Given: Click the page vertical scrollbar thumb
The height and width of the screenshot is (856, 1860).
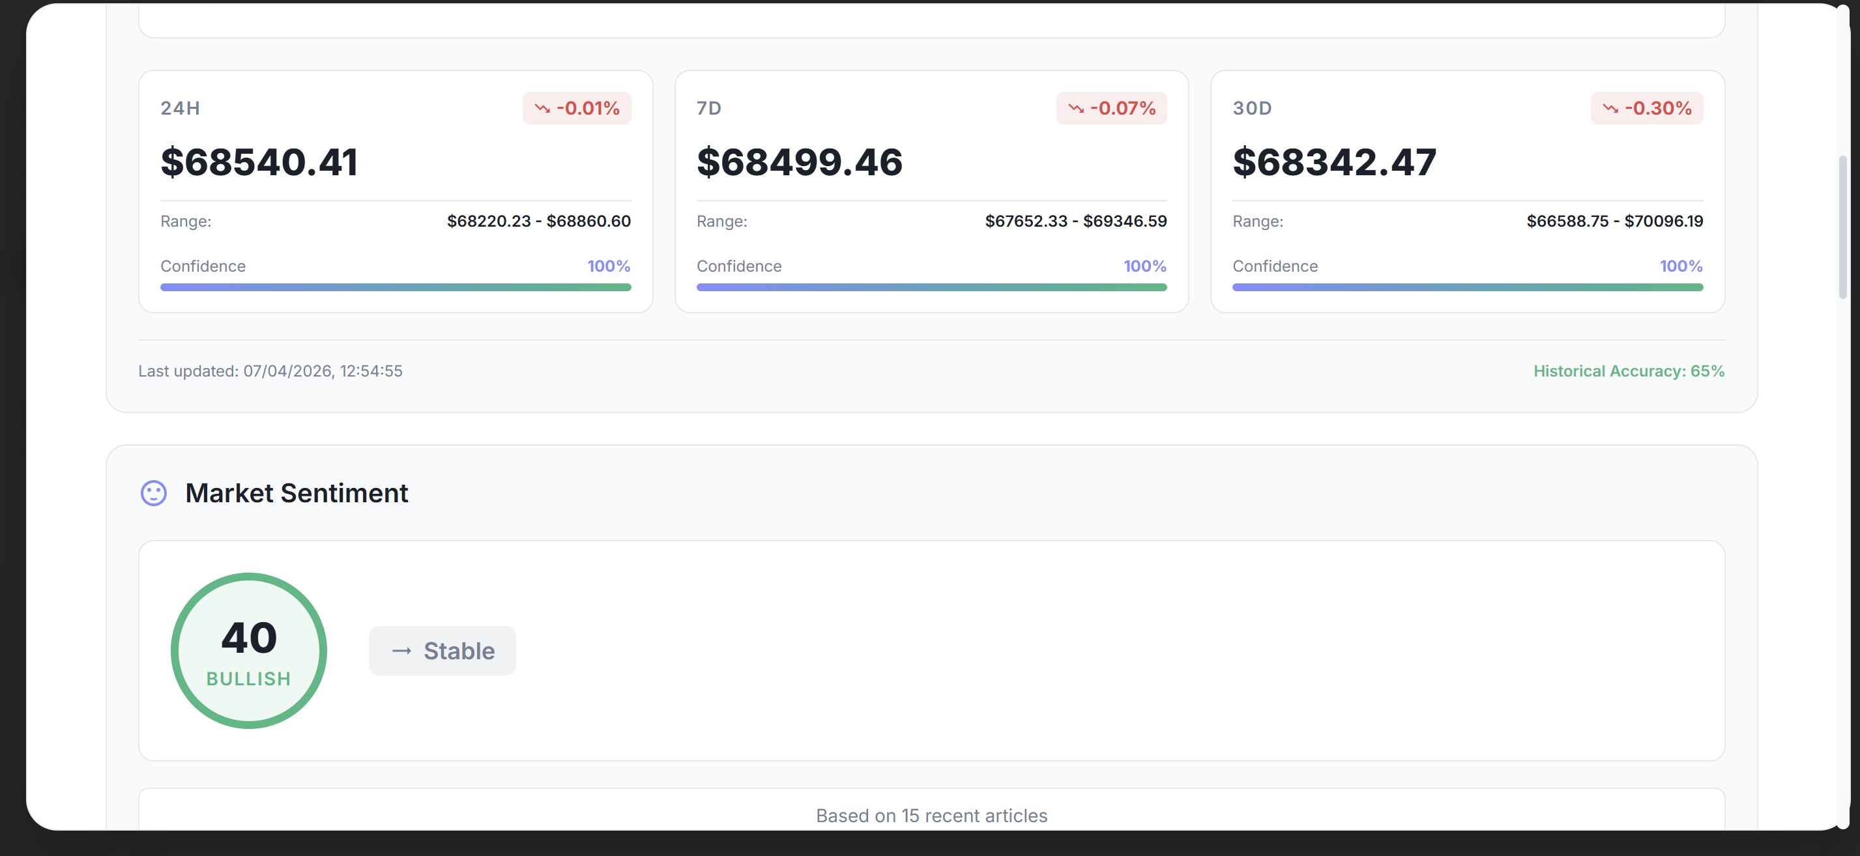Looking at the screenshot, I should [1842, 227].
